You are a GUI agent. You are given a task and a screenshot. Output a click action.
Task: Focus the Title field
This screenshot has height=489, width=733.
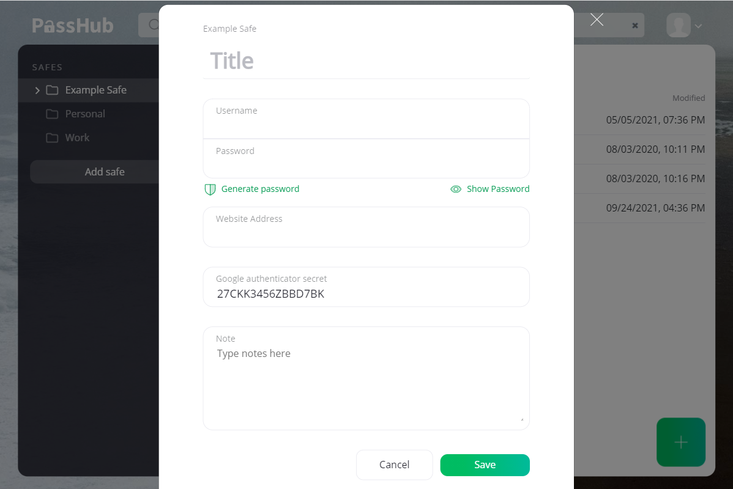[x=366, y=61]
